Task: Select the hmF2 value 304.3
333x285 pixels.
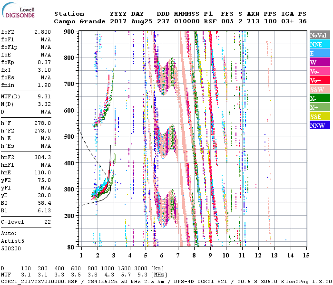Action: coord(42,157)
